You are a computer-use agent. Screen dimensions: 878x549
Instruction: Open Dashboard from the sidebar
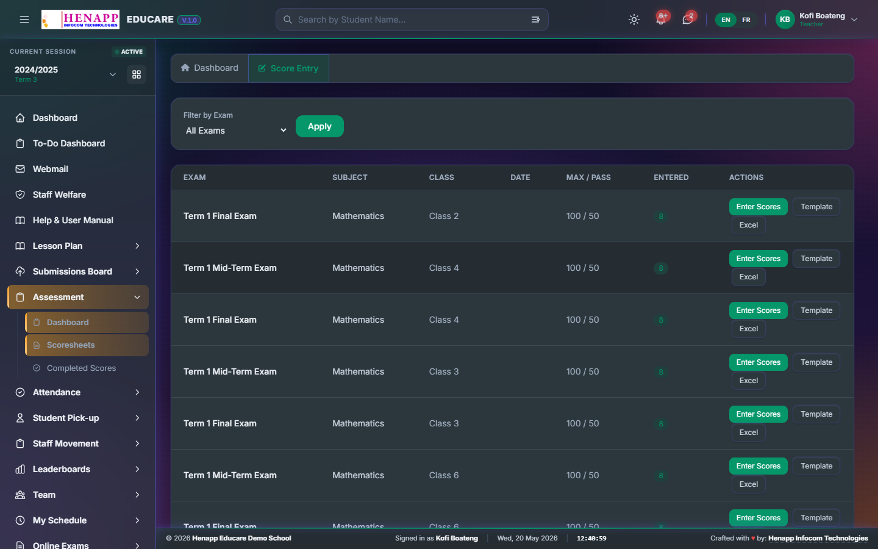[x=78, y=118]
